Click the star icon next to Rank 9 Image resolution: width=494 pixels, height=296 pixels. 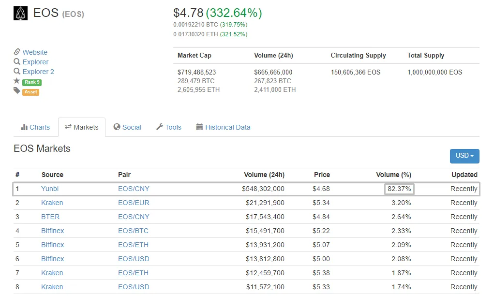pyautogui.click(x=17, y=81)
